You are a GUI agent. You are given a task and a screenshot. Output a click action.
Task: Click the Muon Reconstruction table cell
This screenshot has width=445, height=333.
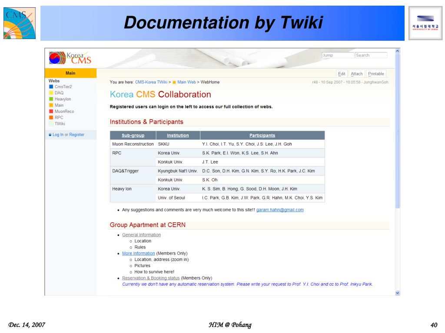coord(133,144)
